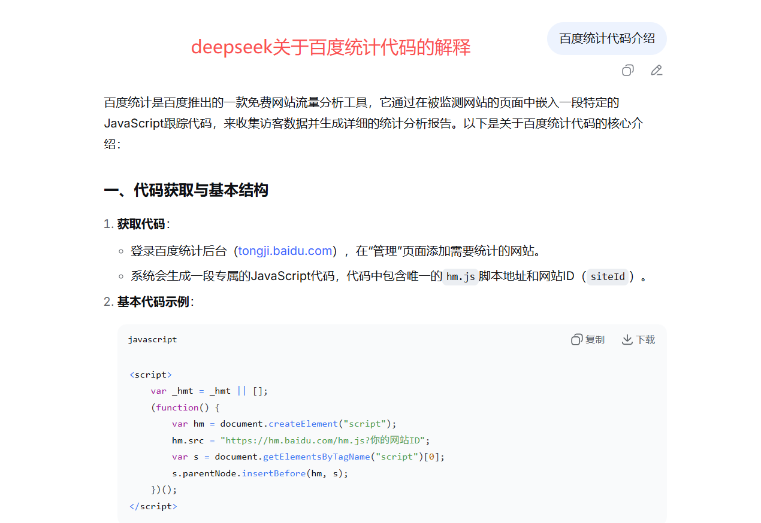This screenshot has width=761, height=523.
Task: Click the s.parentNode.insertBefore(hm, s); line
Action: (x=259, y=473)
